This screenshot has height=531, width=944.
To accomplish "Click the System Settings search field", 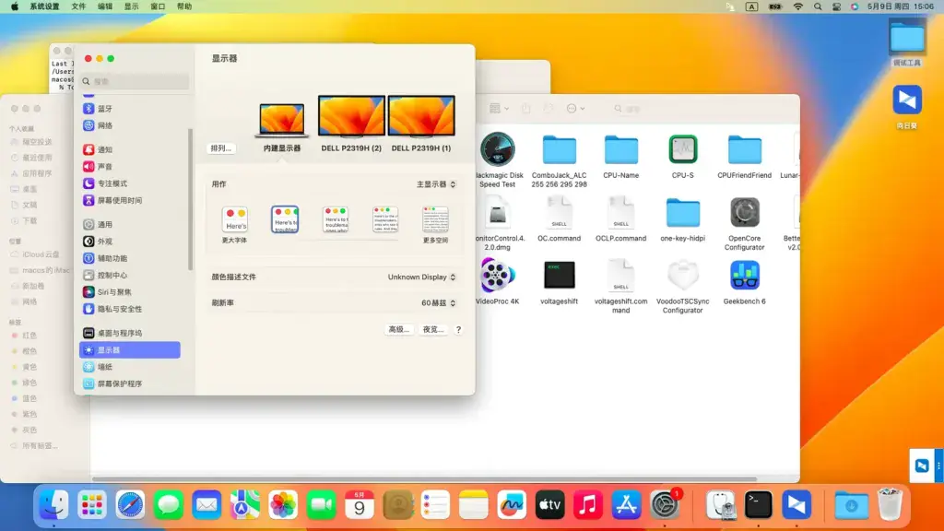I will [x=135, y=81].
